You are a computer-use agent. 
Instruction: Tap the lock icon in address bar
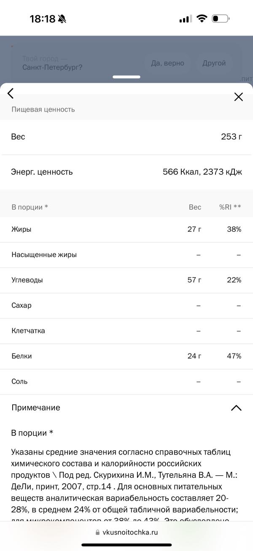pyautogui.click(x=98, y=533)
